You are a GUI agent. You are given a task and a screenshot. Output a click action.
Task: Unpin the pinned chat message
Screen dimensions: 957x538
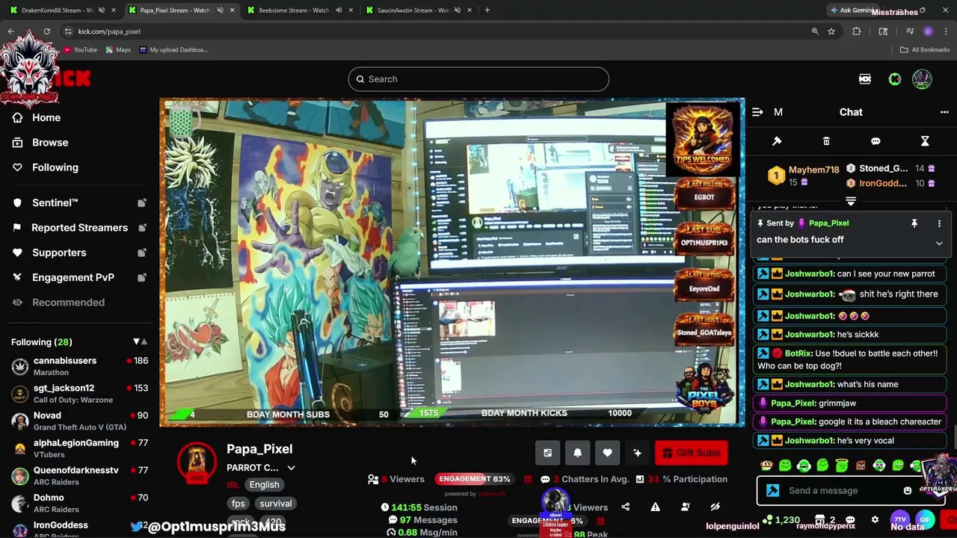(914, 223)
